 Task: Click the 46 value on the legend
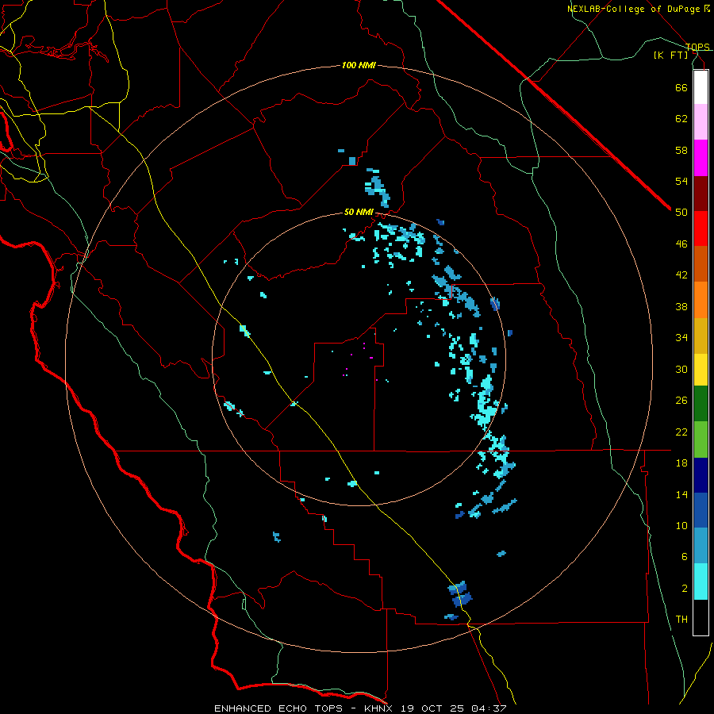pyautogui.click(x=681, y=244)
